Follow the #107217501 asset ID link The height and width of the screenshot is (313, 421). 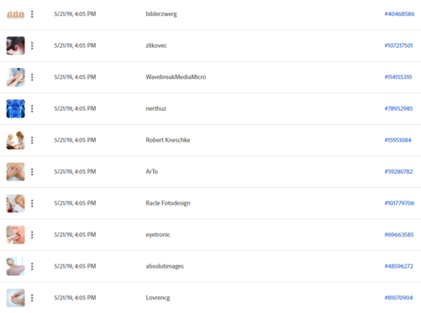coord(398,45)
